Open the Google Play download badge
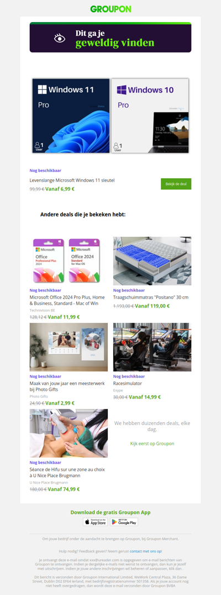Screen dimensions: 221x595 (124, 522)
